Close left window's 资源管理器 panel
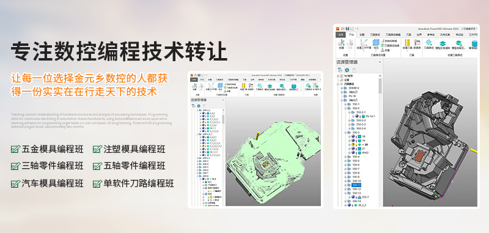This screenshot has height=233, width=489. [x=223, y=100]
